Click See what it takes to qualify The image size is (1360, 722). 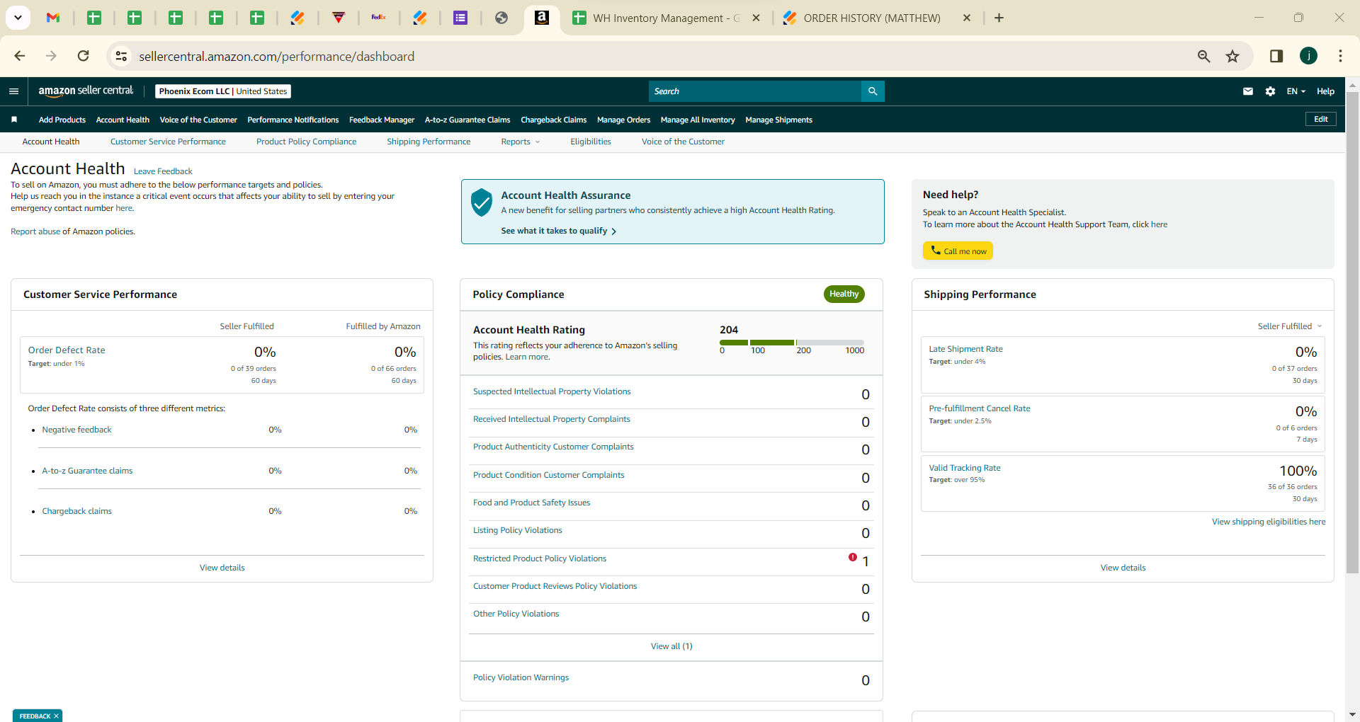tap(558, 231)
